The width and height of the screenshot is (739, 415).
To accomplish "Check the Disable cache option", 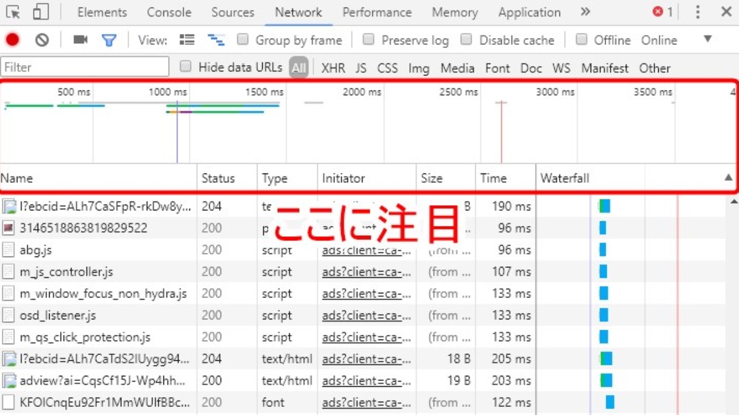I will click(x=466, y=40).
